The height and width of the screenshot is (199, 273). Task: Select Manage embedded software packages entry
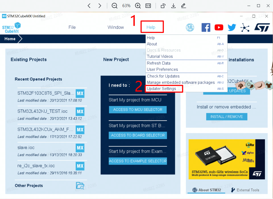(187, 82)
